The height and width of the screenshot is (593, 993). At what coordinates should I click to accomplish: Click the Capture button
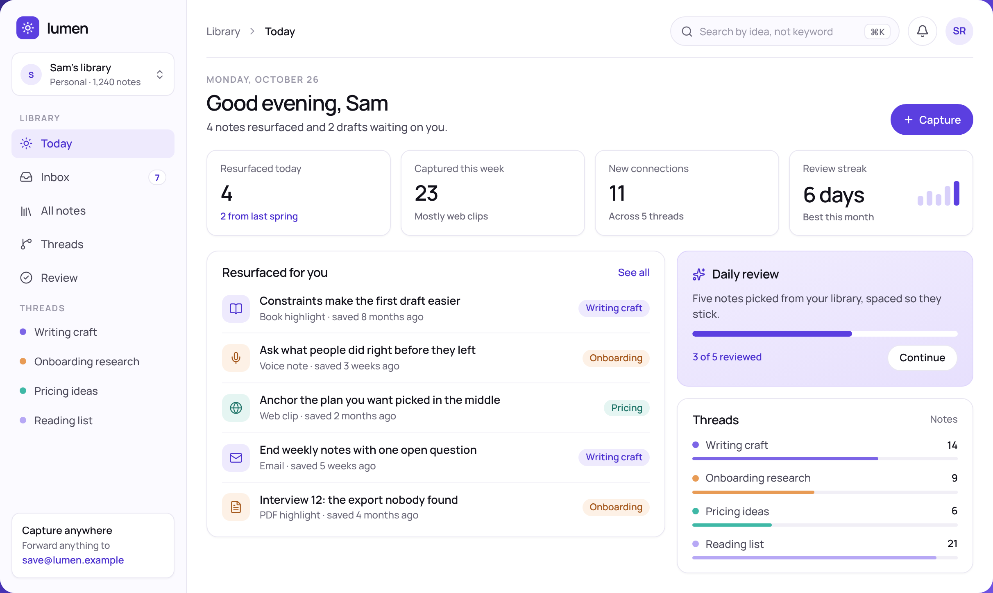932,120
